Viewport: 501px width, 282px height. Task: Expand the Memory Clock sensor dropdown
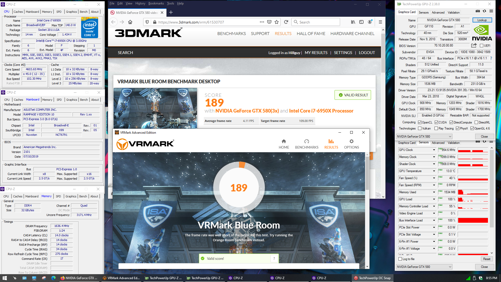tap(434, 157)
